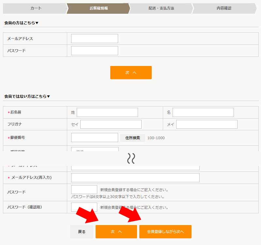261x245 pixels.
Task: Expand the 会員ではない方はこちら section heading
Action: (27, 96)
